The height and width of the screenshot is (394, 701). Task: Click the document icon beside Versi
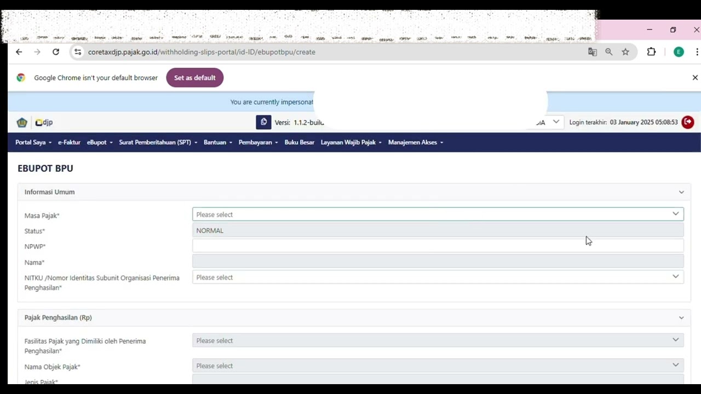pyautogui.click(x=263, y=122)
